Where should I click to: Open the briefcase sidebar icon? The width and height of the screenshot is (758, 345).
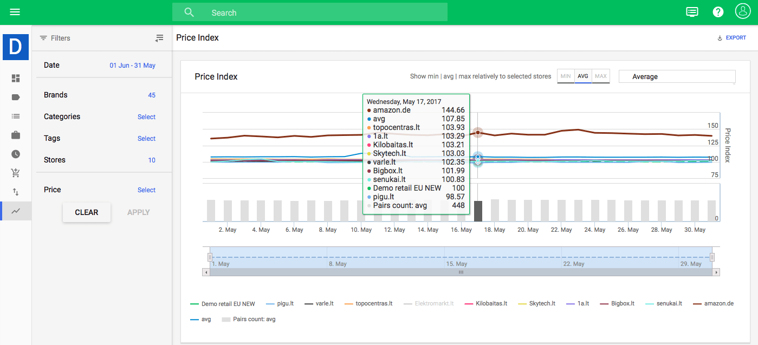(x=16, y=135)
